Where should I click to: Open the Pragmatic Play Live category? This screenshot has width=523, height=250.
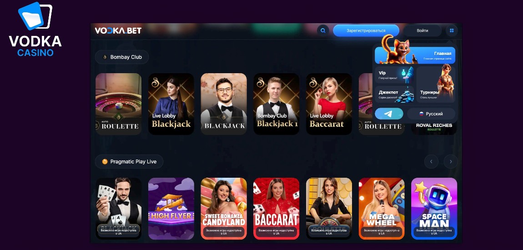pos(129,162)
